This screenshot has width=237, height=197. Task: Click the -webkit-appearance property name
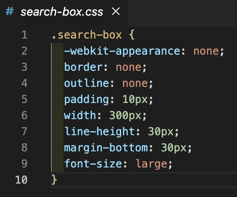122,51
